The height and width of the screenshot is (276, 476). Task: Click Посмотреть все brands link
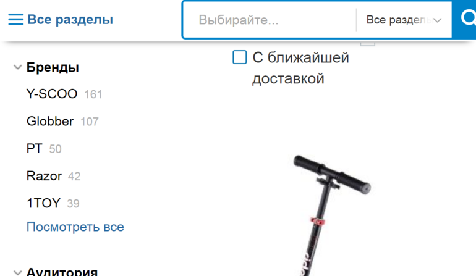coord(75,227)
